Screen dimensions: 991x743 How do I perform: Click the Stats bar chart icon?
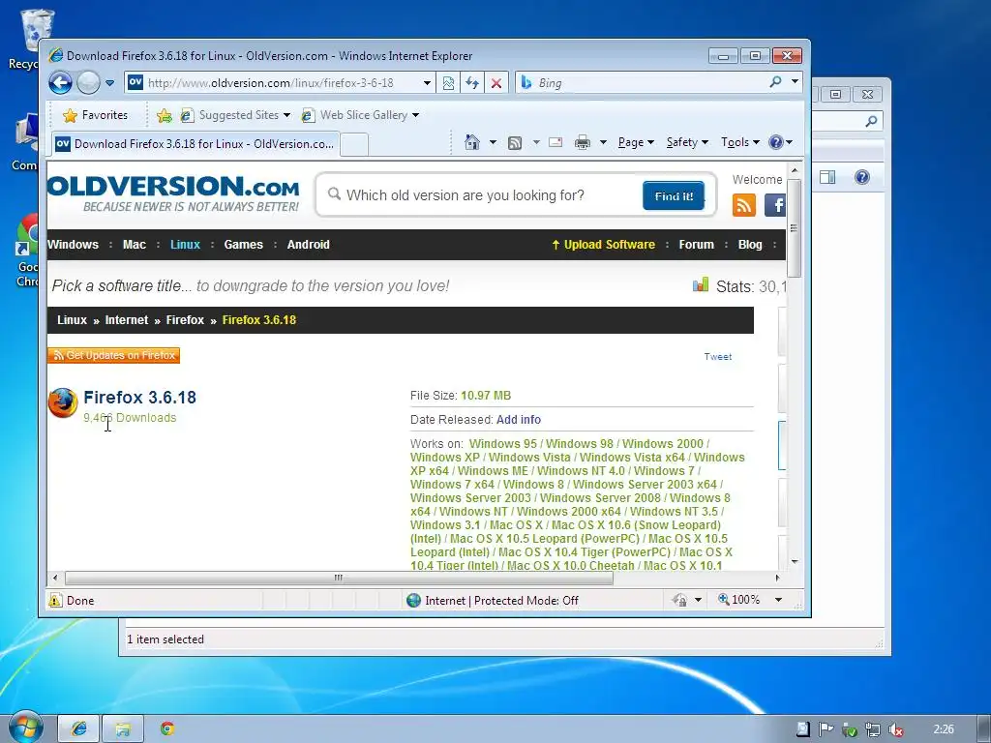pyautogui.click(x=701, y=285)
